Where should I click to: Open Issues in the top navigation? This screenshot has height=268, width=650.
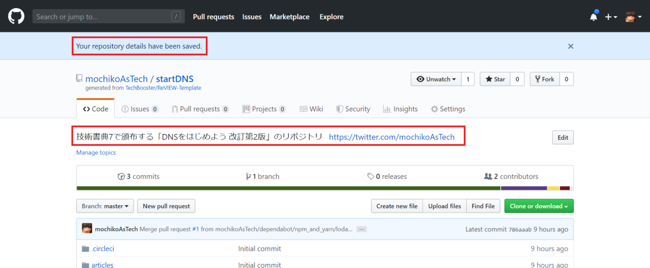click(x=252, y=17)
